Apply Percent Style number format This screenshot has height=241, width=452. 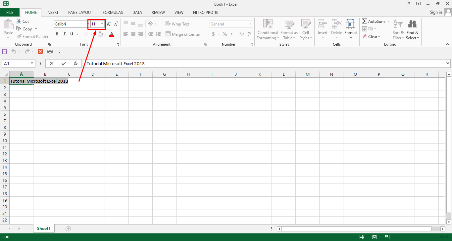pos(225,34)
